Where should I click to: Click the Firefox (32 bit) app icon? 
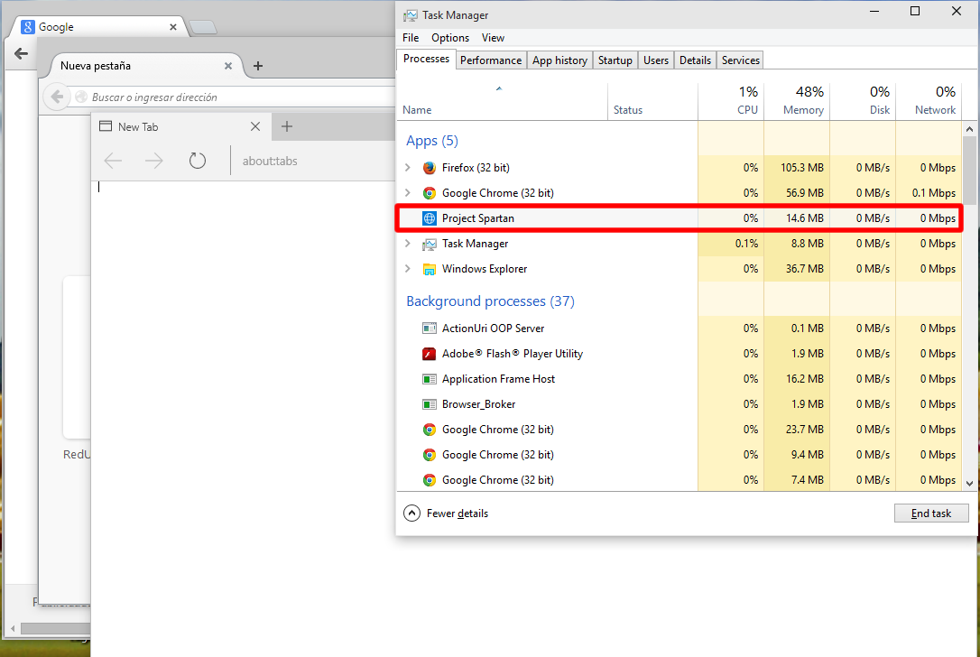[x=429, y=168]
